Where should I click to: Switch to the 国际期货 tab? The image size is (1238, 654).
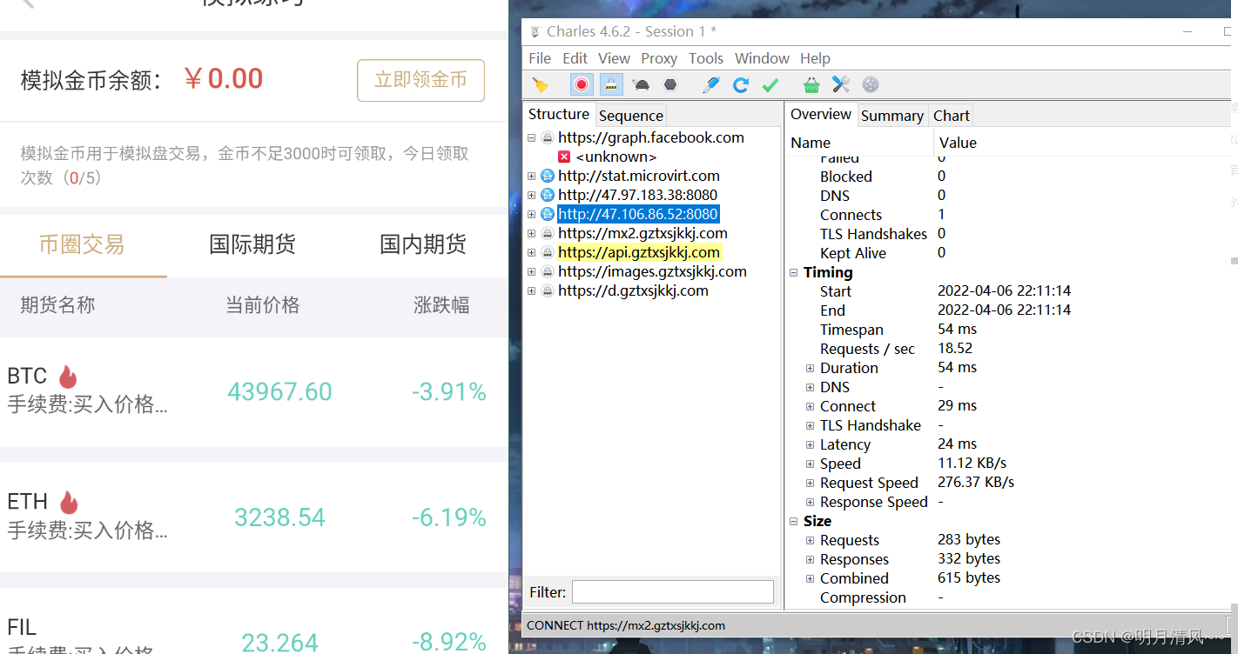[x=252, y=244]
